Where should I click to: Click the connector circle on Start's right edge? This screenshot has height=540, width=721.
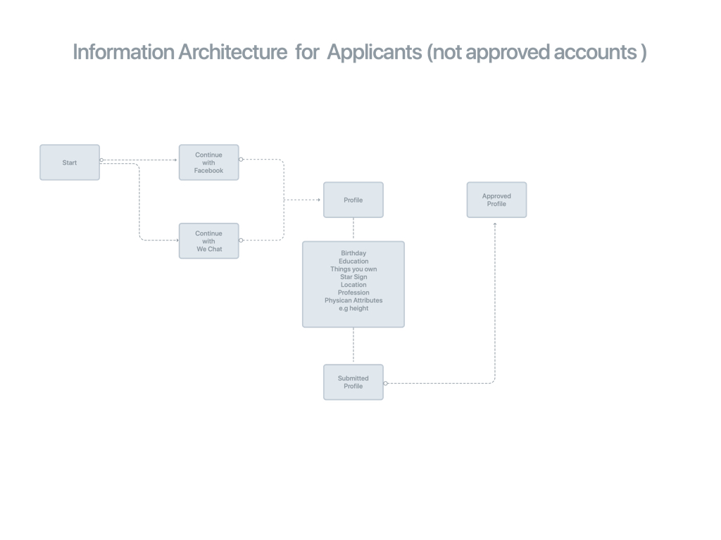[101, 160]
